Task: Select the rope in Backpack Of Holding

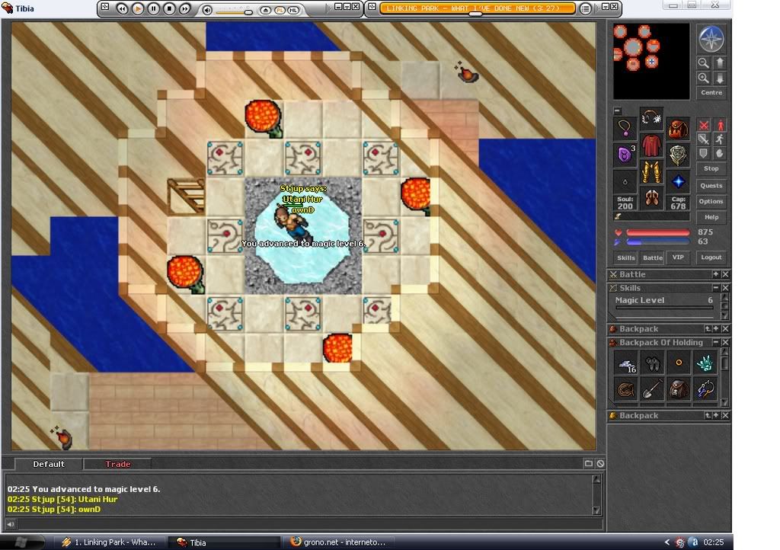Action: pos(626,389)
